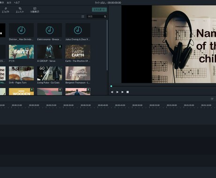Click into the media library search field

tap(95, 16)
